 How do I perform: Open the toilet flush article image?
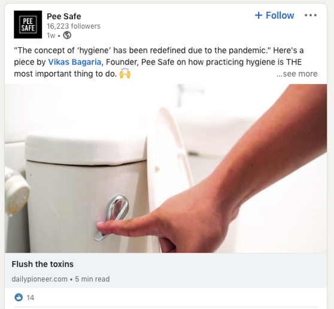coord(166,168)
